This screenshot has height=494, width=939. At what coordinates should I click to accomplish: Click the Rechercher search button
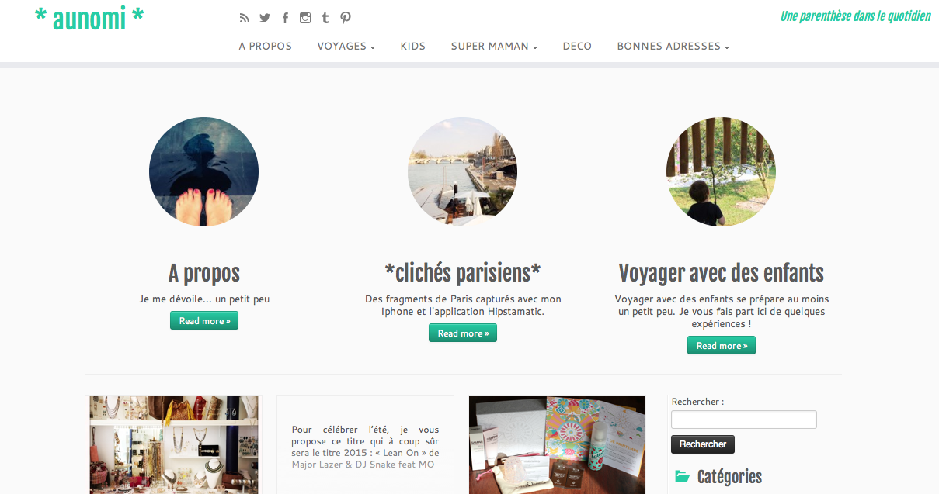703,444
